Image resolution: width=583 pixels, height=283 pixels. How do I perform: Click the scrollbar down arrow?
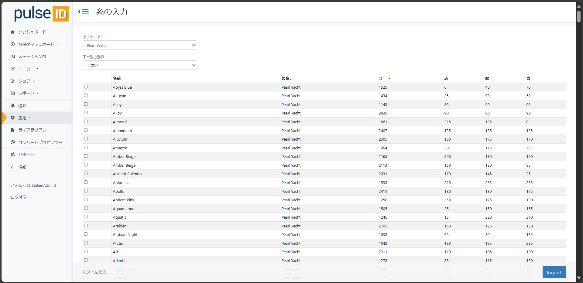point(579,278)
